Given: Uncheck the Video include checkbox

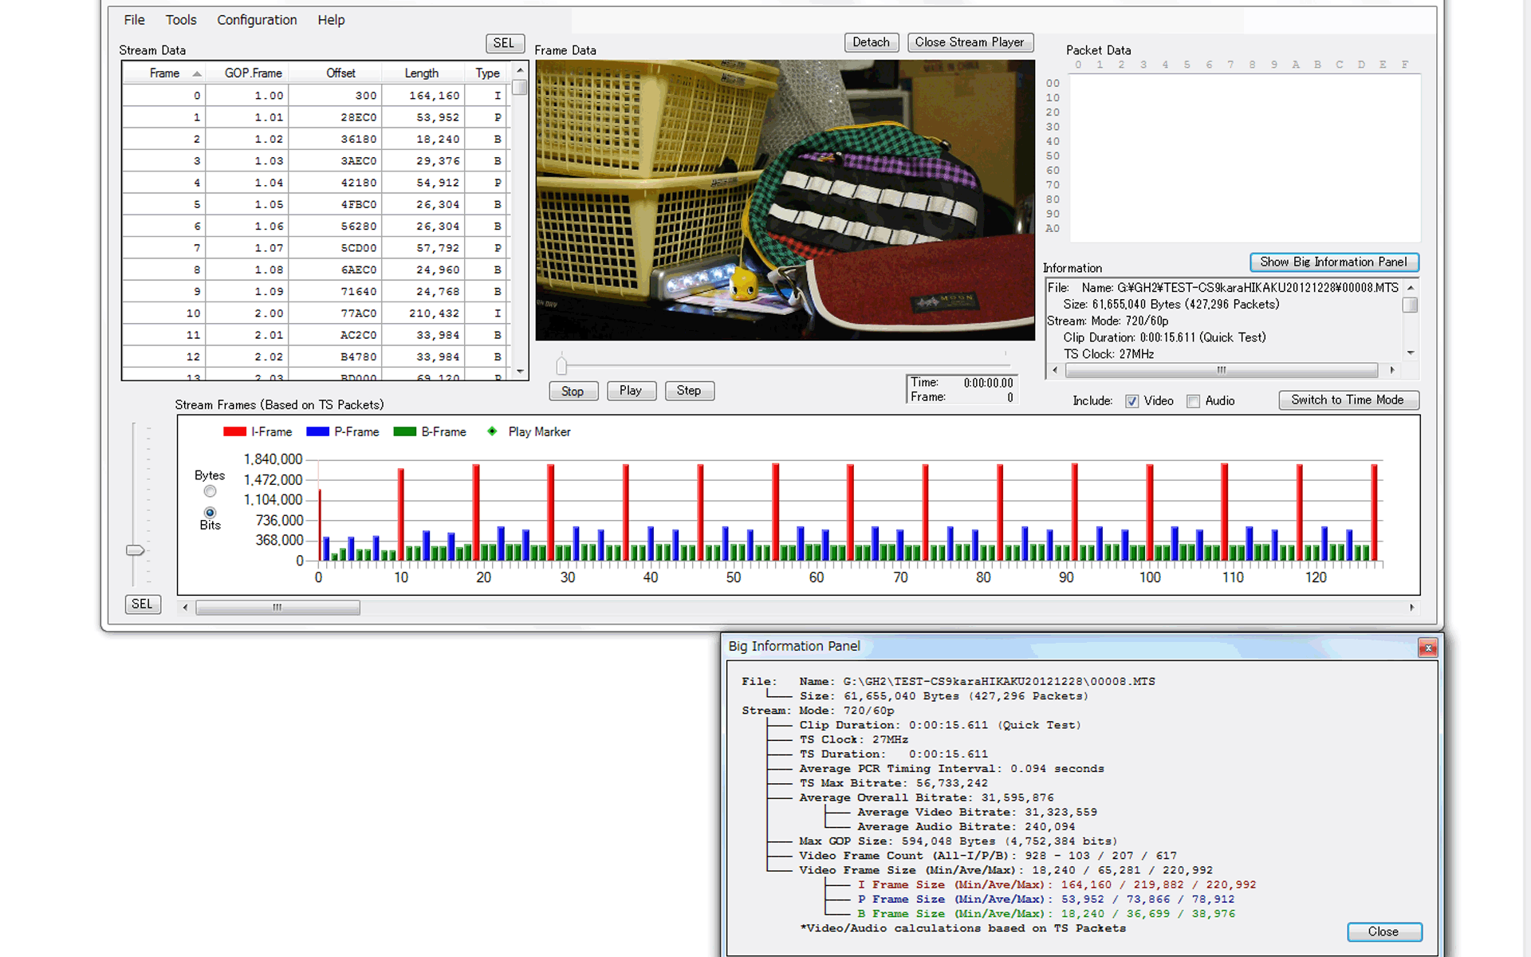Looking at the screenshot, I should pos(1132,401).
